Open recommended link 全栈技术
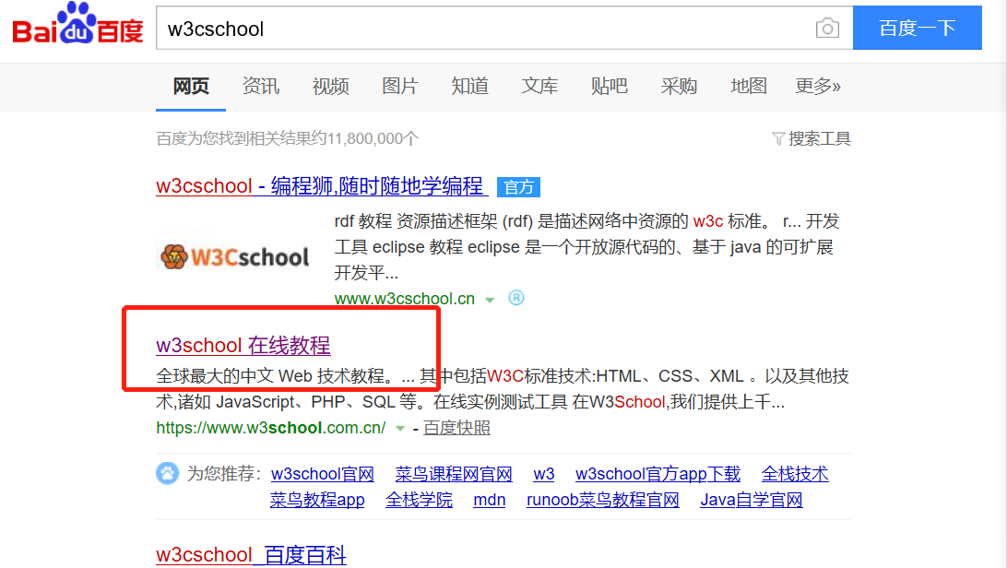The height and width of the screenshot is (568, 1007). tap(795, 474)
